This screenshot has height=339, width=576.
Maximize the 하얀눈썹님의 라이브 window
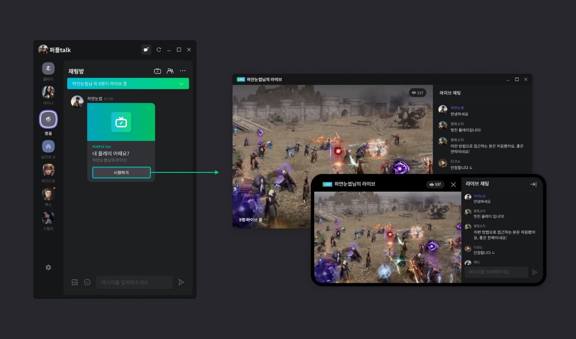517,79
